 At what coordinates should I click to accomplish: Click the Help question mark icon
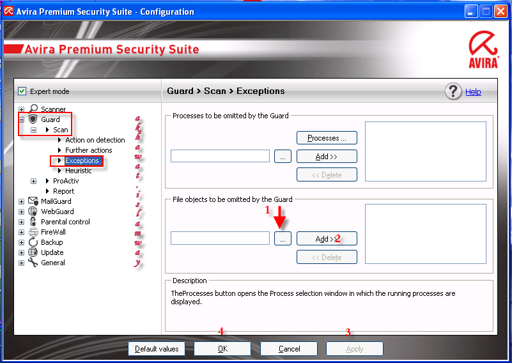(x=453, y=91)
